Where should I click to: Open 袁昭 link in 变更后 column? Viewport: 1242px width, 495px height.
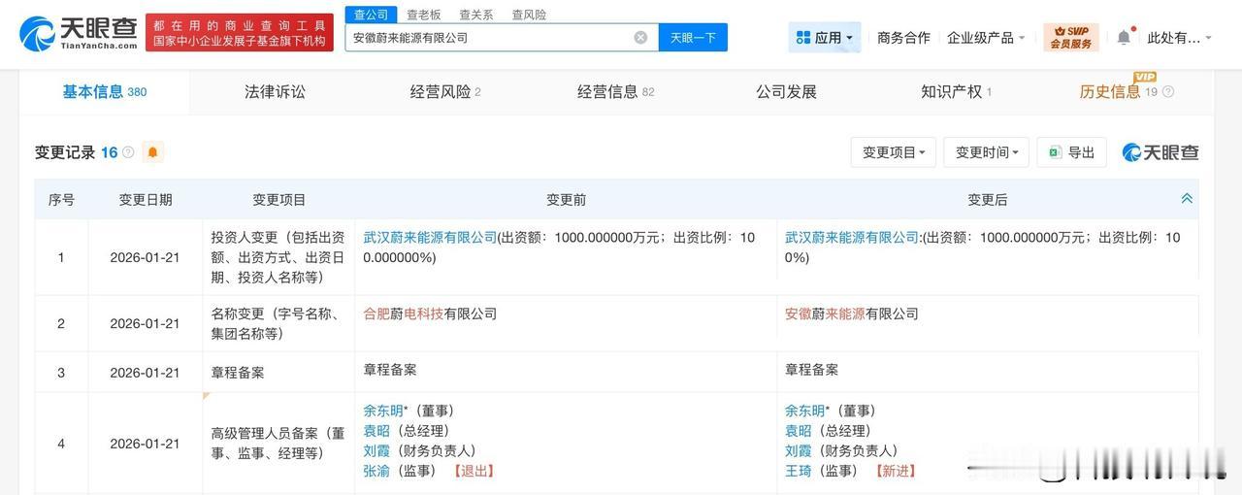point(799,431)
